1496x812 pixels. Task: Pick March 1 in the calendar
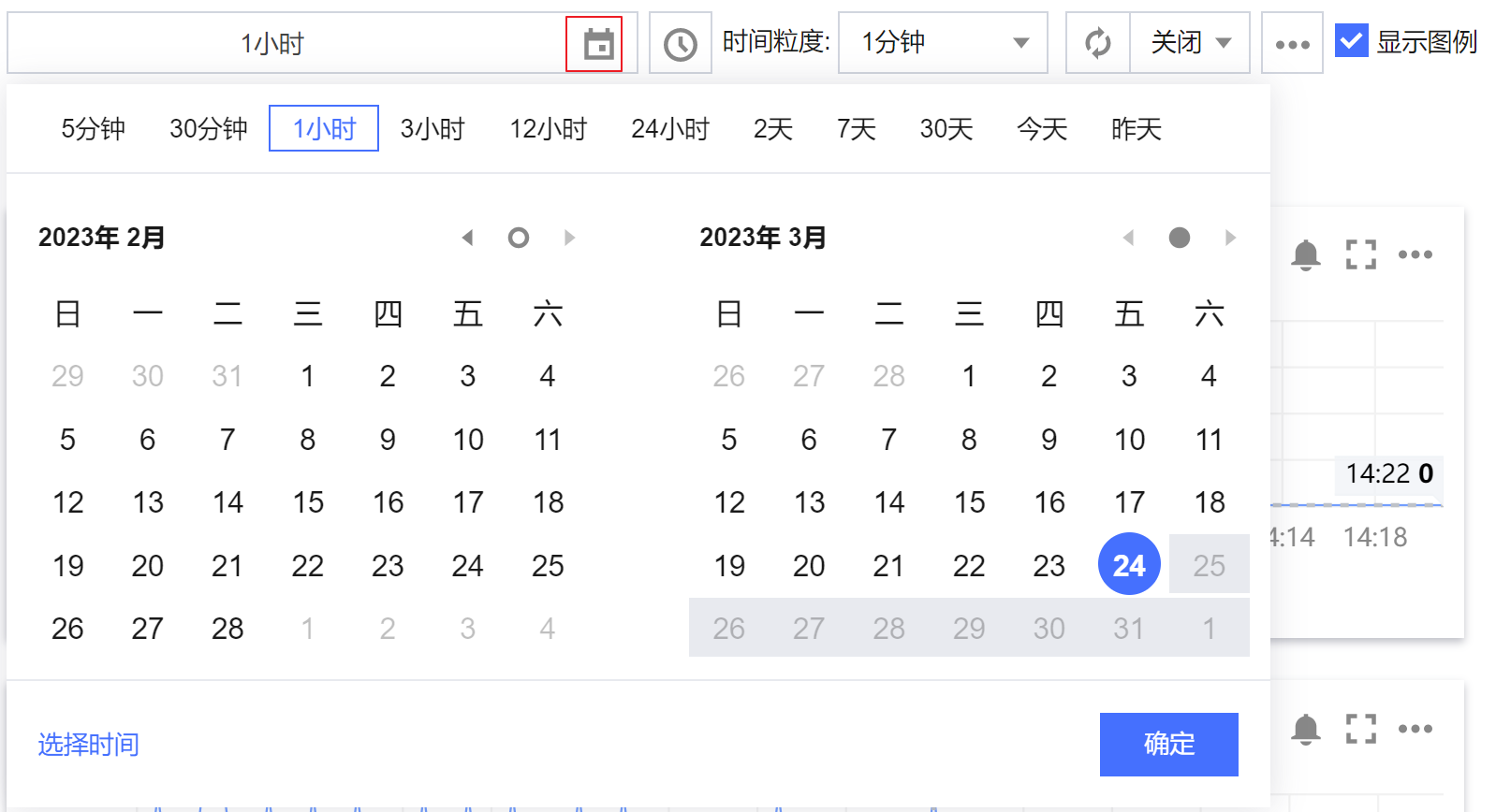tap(969, 376)
